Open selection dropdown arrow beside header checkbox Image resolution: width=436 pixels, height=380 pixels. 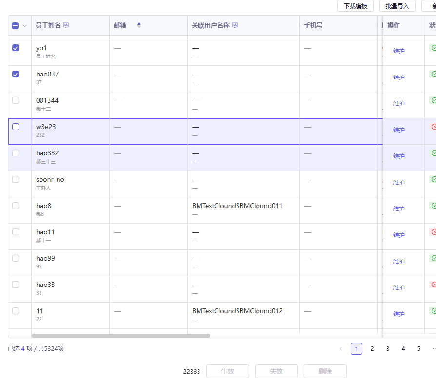25,26
